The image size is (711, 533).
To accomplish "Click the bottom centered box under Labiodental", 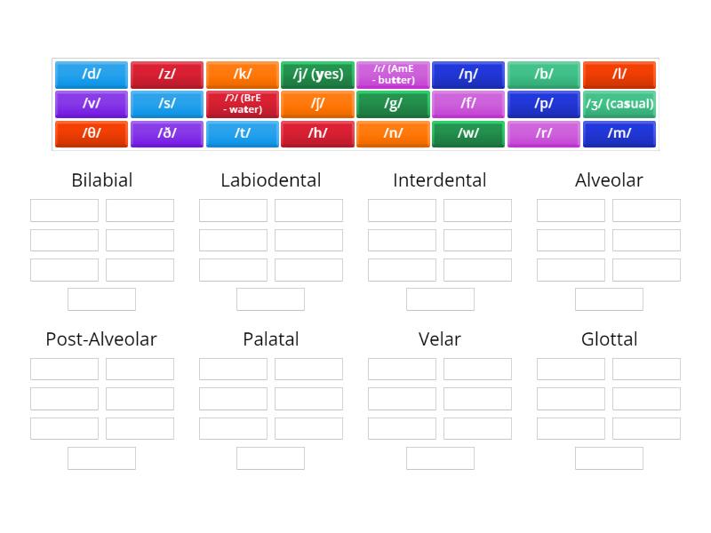I will (x=270, y=298).
